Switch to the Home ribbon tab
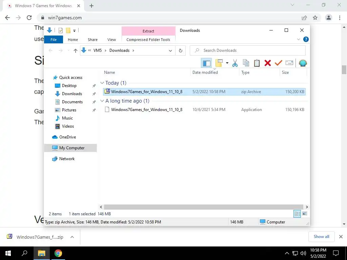Viewport: 347px width, 260px height. click(x=73, y=40)
